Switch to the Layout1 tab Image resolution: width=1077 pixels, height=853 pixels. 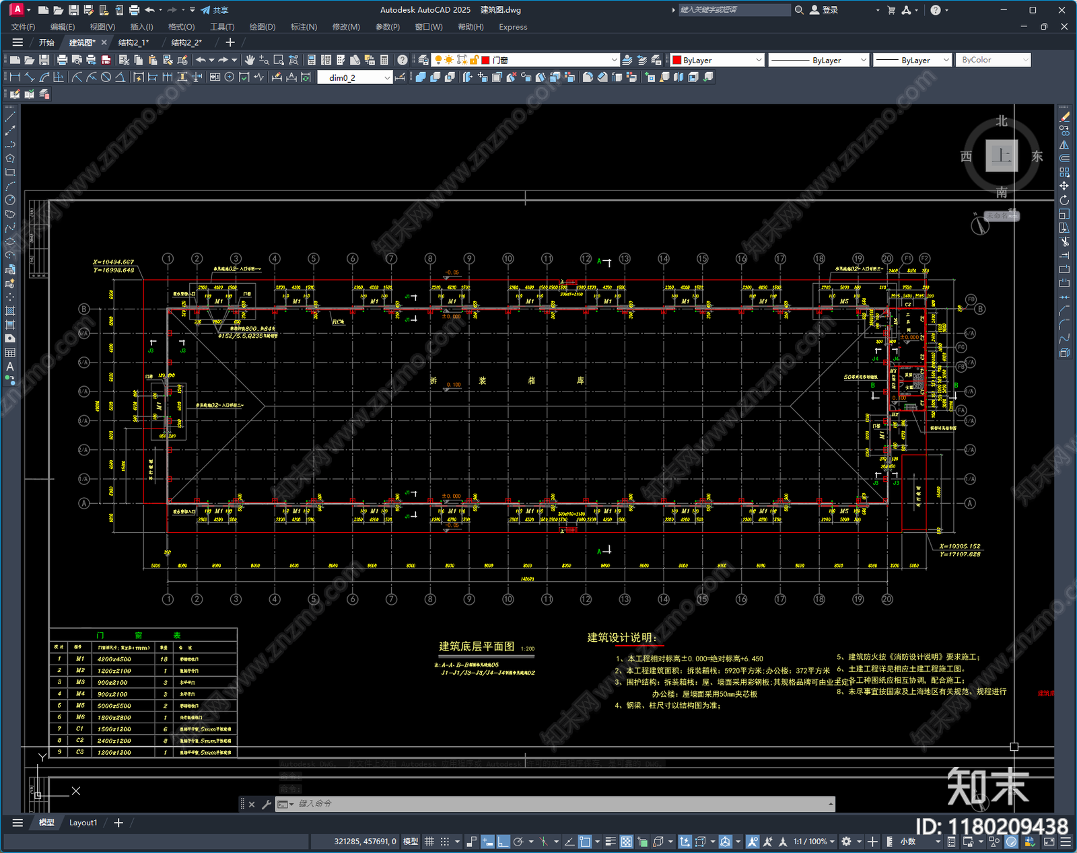pos(83,823)
